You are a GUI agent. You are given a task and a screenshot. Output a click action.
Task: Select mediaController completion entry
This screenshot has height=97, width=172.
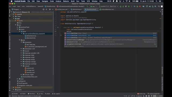coord(110,42)
